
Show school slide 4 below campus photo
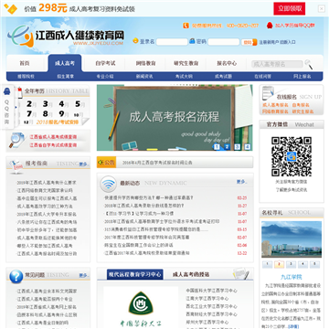coord(302,264)
